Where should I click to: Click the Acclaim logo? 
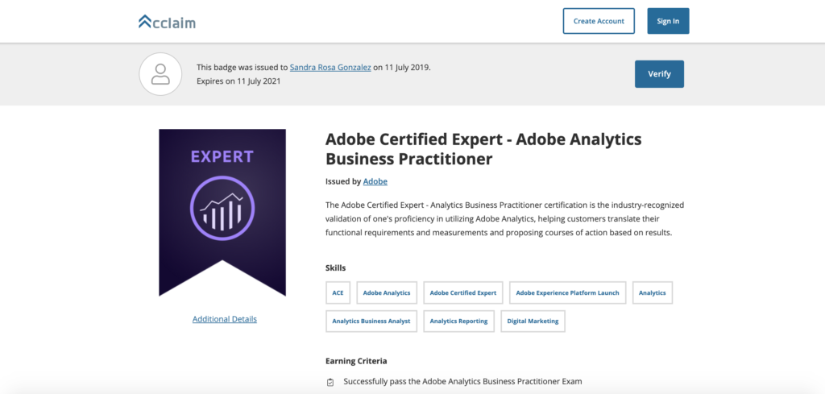167,22
